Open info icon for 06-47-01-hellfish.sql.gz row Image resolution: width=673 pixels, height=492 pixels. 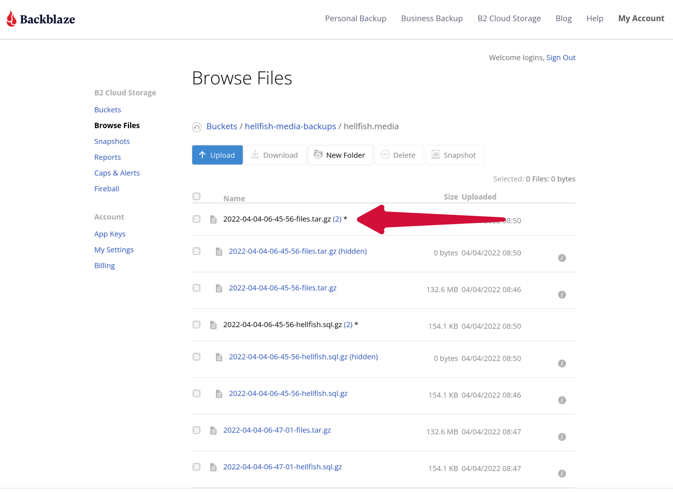point(562,473)
